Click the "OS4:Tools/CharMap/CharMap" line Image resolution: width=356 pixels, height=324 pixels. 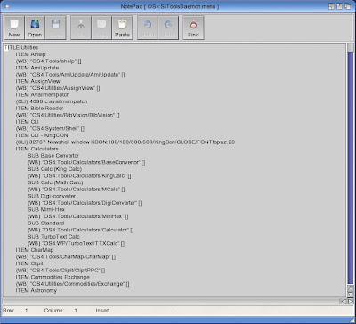pyautogui.click(x=66, y=257)
